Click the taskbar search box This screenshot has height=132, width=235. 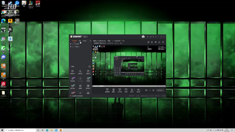tap(20, 130)
